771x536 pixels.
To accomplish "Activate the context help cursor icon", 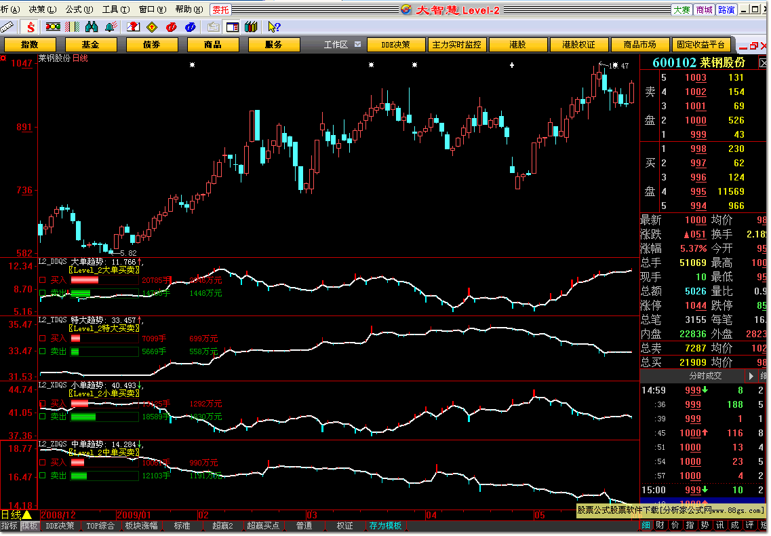I will tap(274, 27).
